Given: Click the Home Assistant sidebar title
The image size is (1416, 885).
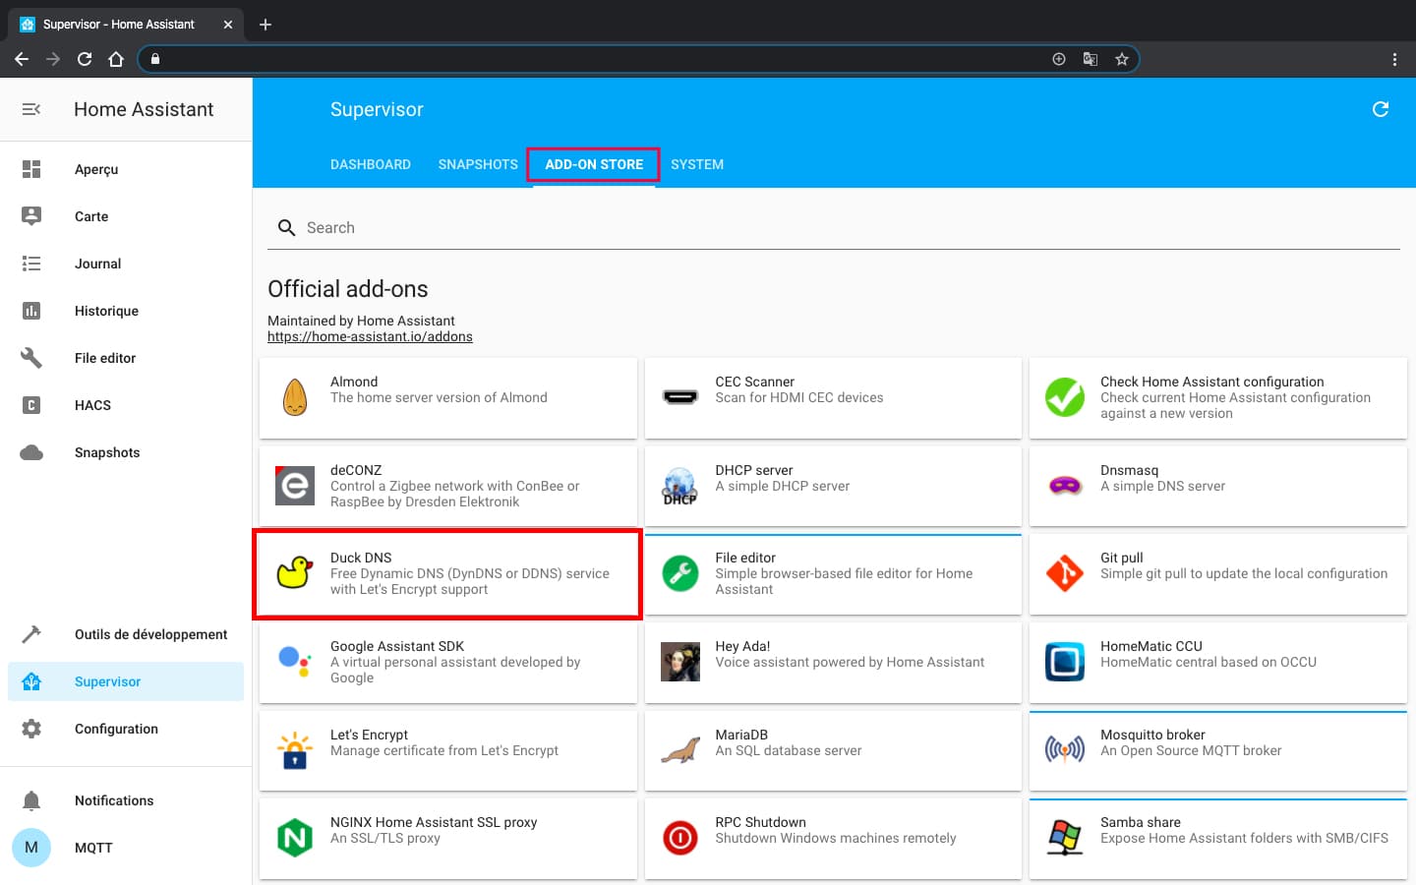Looking at the screenshot, I should (x=144, y=109).
